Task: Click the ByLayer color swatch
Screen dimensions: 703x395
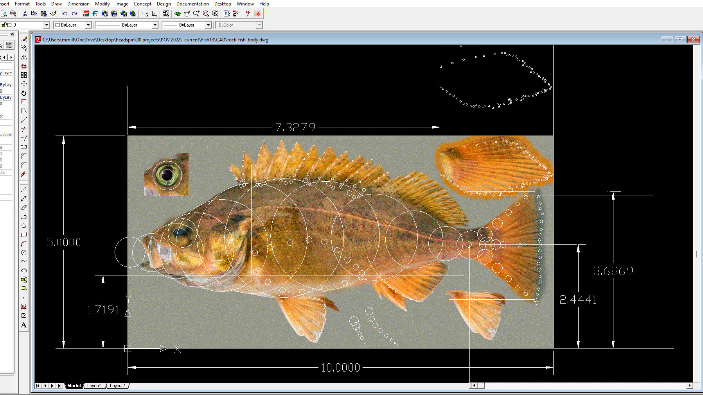Action: pos(58,25)
